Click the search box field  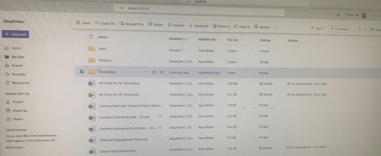point(198,10)
